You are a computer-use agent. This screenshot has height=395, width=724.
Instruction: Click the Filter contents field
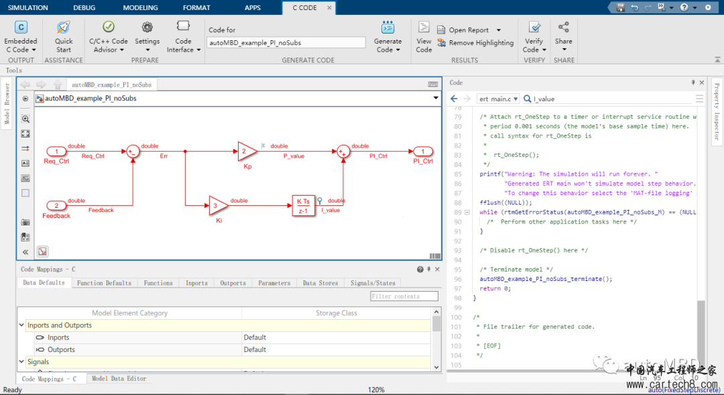pyautogui.click(x=404, y=296)
